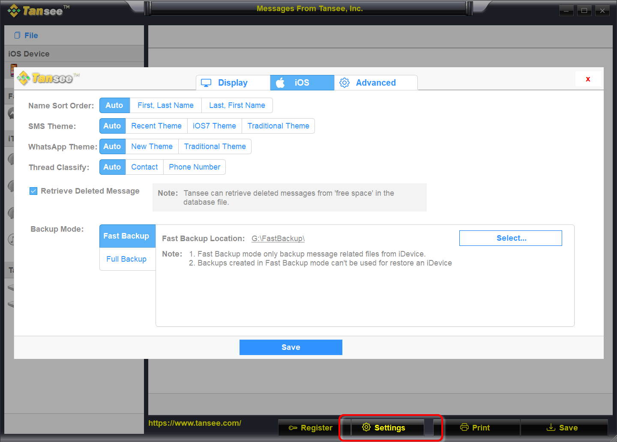Click the blue Save button in dialog
This screenshot has height=442, width=617.
pyautogui.click(x=291, y=347)
